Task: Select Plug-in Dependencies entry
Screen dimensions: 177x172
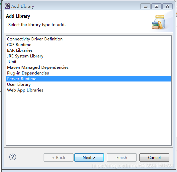Action: click(x=88, y=73)
